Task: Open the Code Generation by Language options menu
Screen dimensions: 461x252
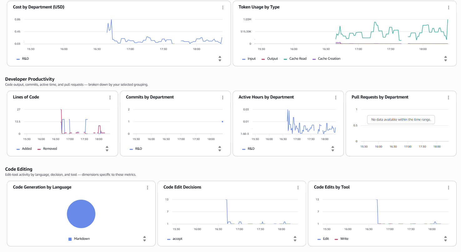Action: [148, 188]
